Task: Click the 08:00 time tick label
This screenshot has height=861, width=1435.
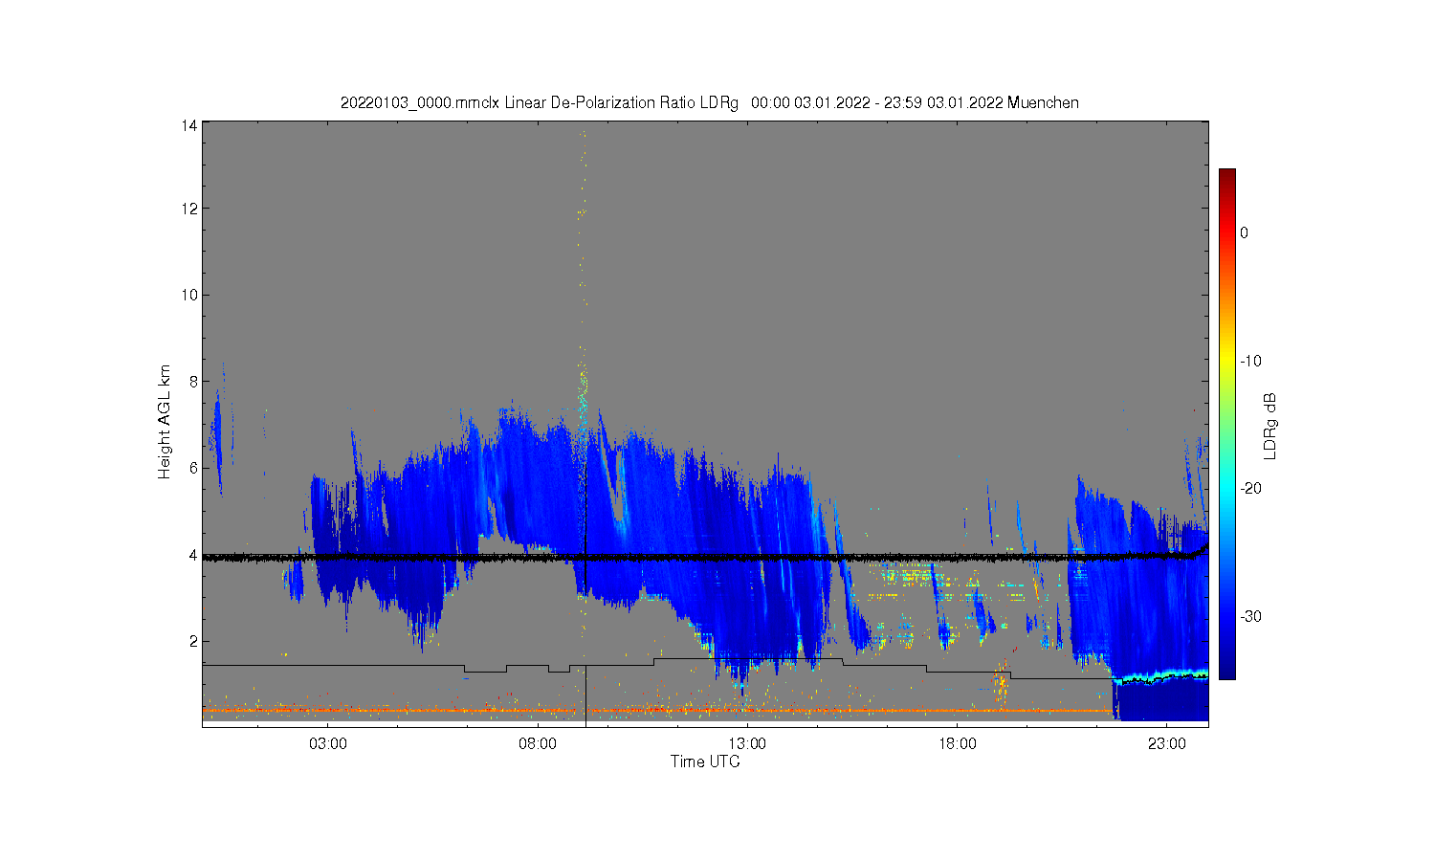Action: (x=538, y=744)
